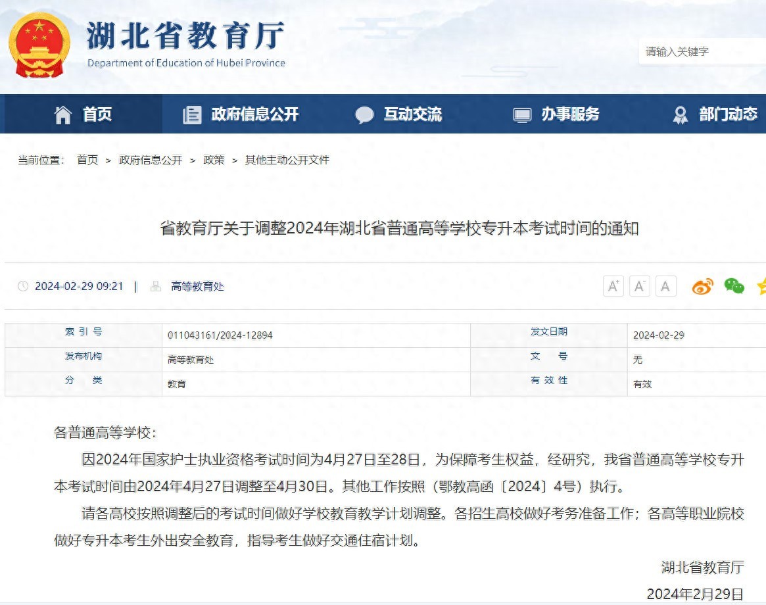
Task: Decrease font size with A- button
Action: (x=639, y=286)
